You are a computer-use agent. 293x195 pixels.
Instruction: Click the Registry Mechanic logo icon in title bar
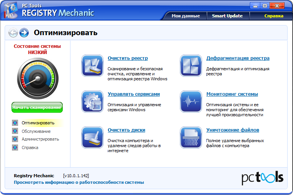click(x=11, y=10)
